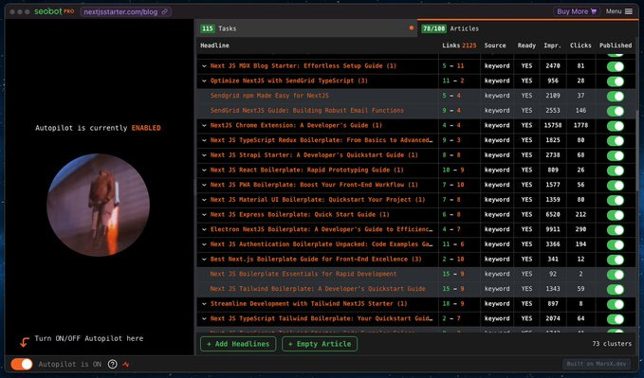Click the 1778 clicks cell
644x378 pixels.
[x=580, y=126]
